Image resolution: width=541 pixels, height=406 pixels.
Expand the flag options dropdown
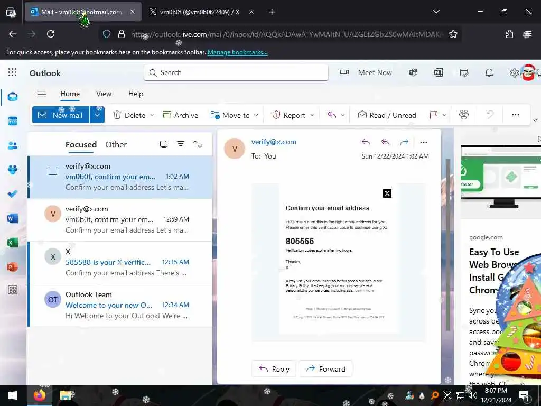(x=444, y=115)
